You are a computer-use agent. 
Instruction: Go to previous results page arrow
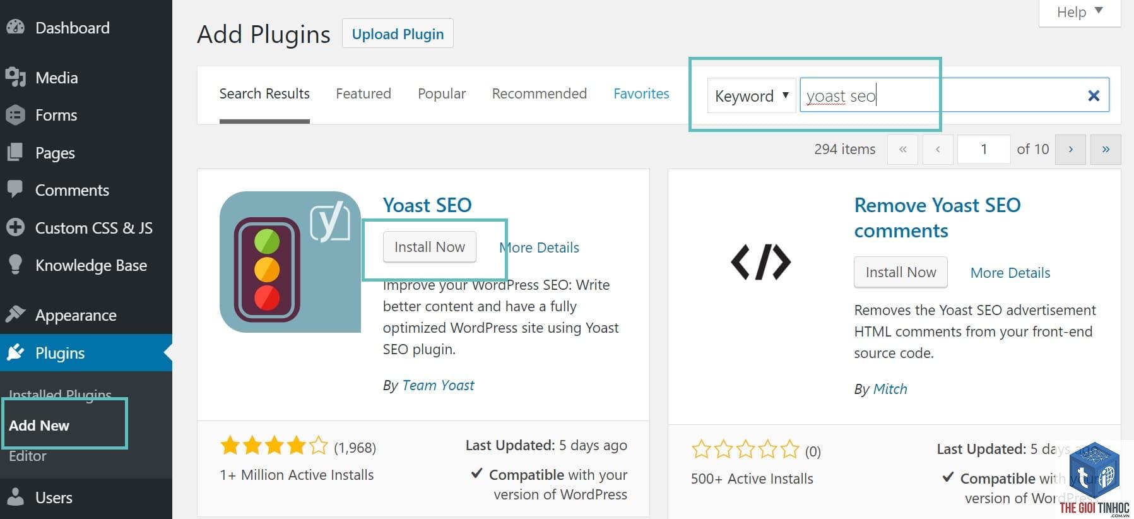(x=938, y=150)
